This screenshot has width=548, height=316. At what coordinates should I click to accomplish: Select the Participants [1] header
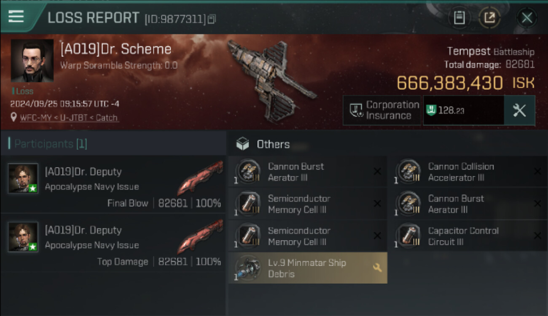pos(51,144)
